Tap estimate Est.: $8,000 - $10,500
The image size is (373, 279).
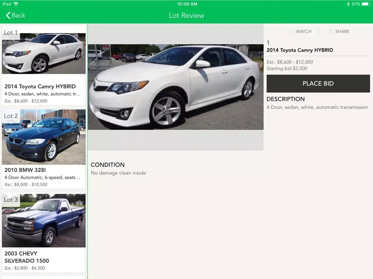point(26,185)
